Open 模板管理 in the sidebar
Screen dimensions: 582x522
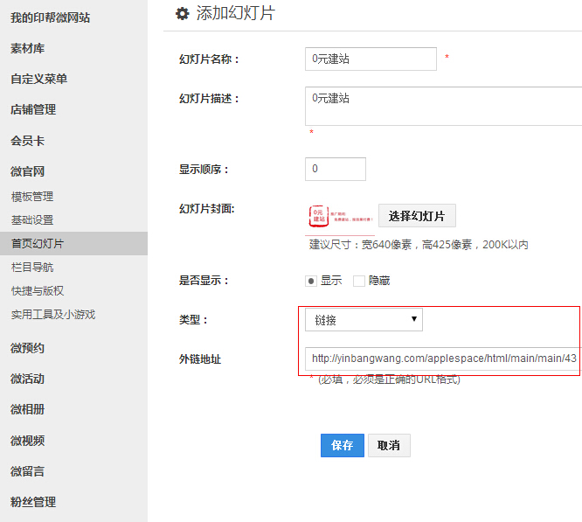tap(32, 197)
